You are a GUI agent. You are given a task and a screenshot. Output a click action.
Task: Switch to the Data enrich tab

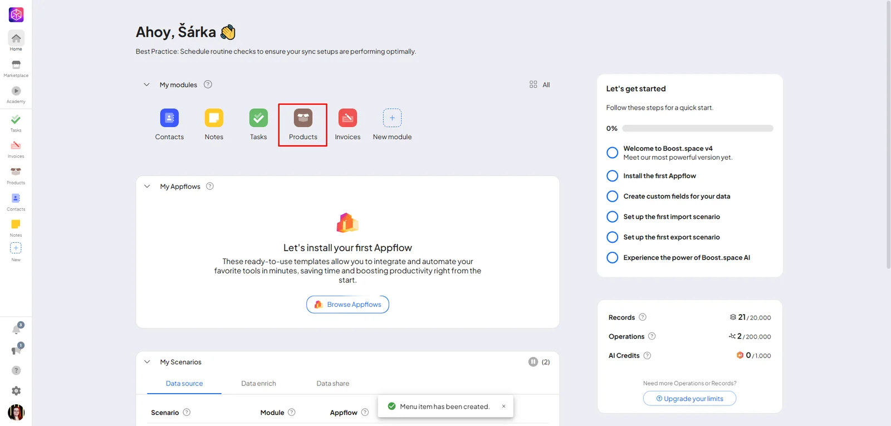point(258,383)
